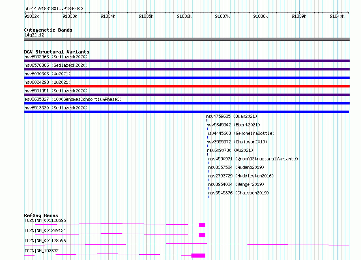Click the 91837k ruler tick label
Image resolution: width=361 pixels, height=260 pixels.
[x=222, y=16]
